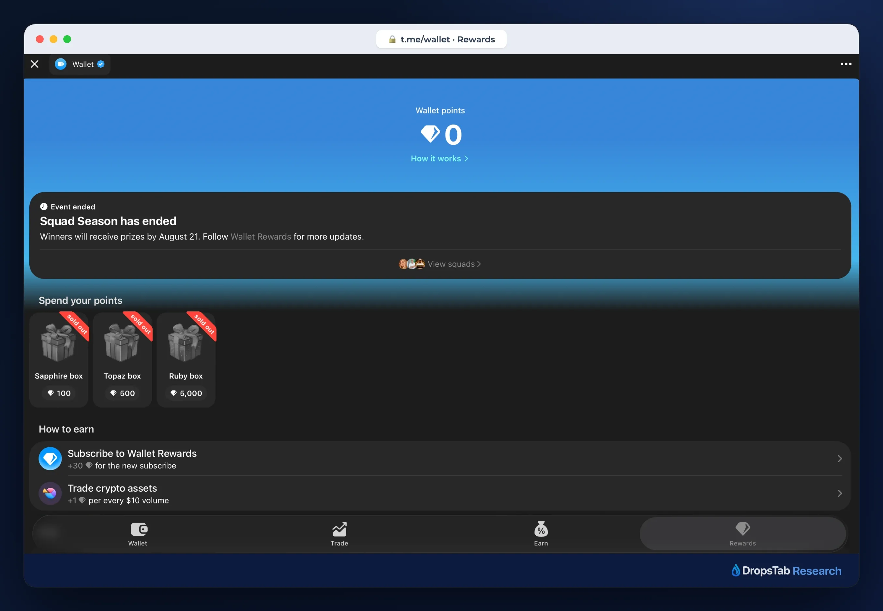This screenshot has height=611, width=883.
Task: Follow the Wallet Rewards link in the event card
Action: (x=261, y=237)
